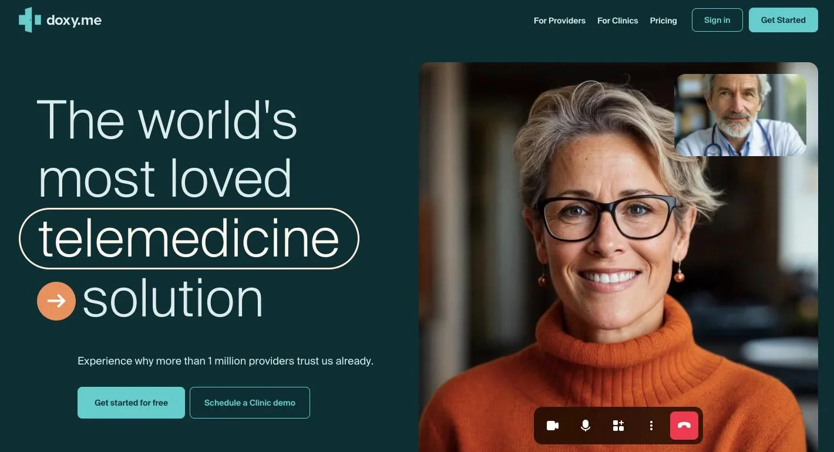Click the Sign in button
Viewport: 834px width, 452px height.
[717, 20]
